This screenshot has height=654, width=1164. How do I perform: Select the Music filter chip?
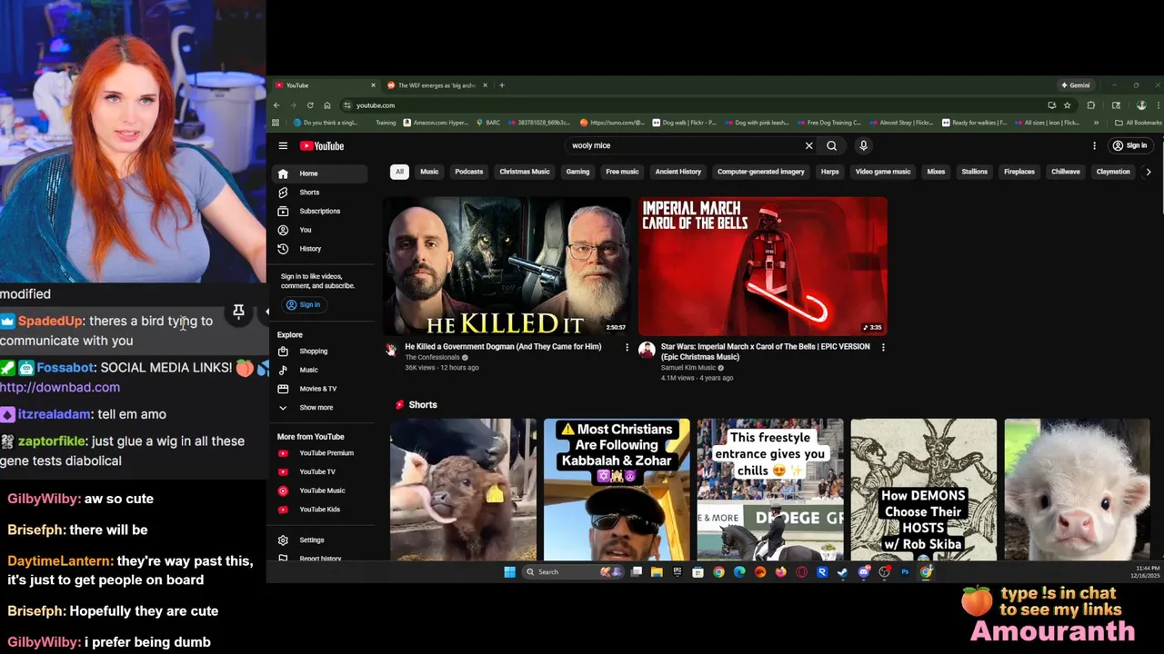pyautogui.click(x=429, y=172)
